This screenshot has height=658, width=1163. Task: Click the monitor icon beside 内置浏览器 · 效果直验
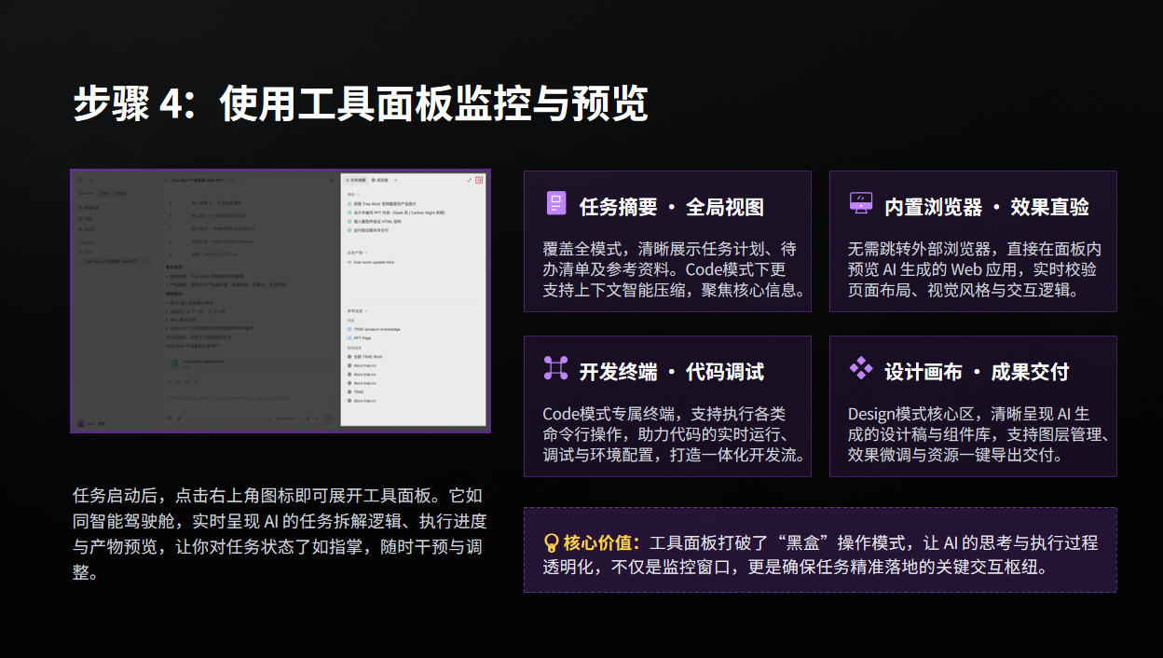coord(860,203)
